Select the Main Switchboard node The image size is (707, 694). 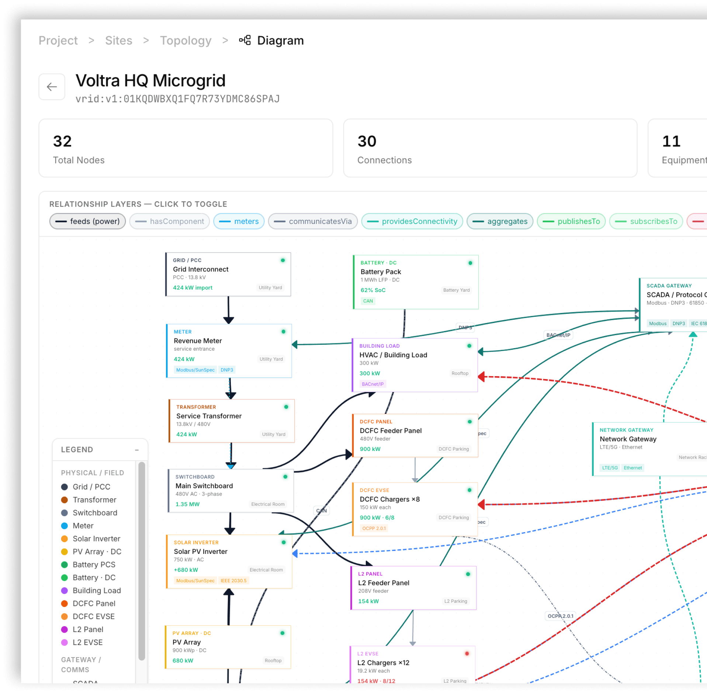pyautogui.click(x=231, y=491)
